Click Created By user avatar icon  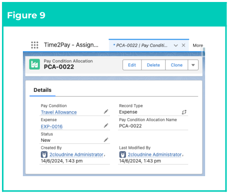44,155
